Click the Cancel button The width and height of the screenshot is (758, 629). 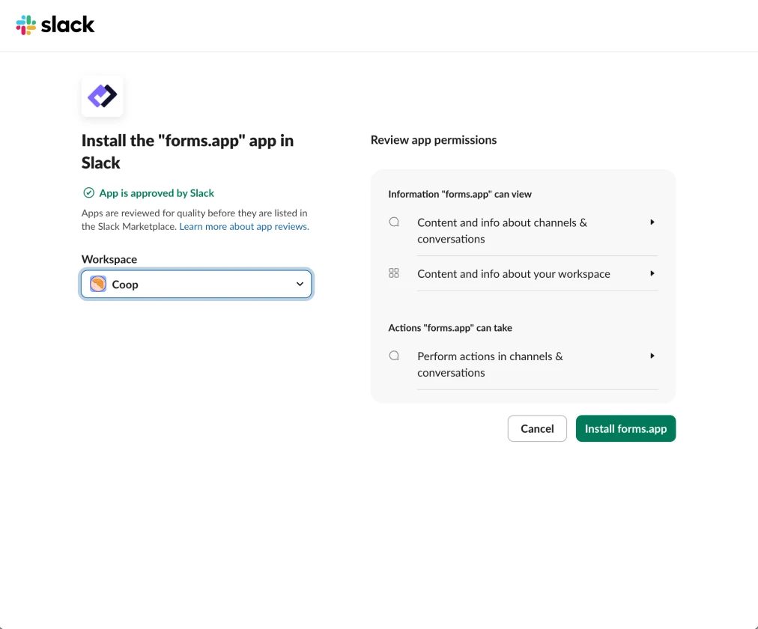click(537, 428)
